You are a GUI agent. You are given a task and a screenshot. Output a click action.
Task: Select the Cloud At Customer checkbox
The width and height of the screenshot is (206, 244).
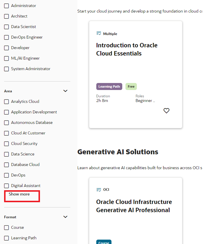[x=6, y=133]
